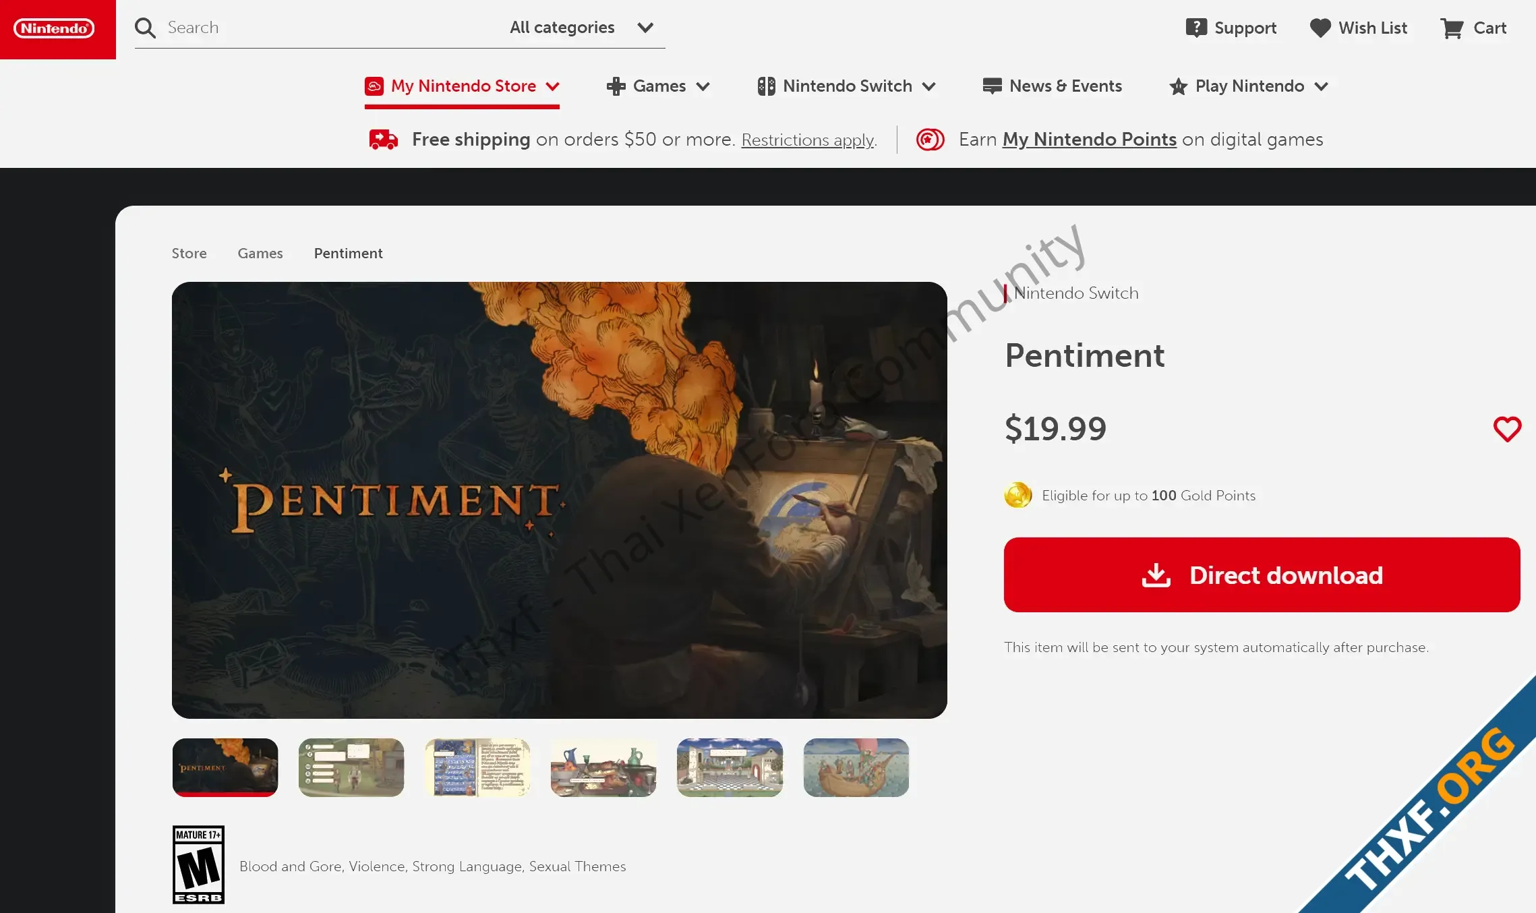Add Pentiment to wish list with heart
The height and width of the screenshot is (913, 1536).
point(1507,429)
